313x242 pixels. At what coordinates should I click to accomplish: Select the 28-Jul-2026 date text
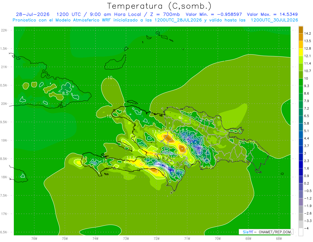click(33, 14)
